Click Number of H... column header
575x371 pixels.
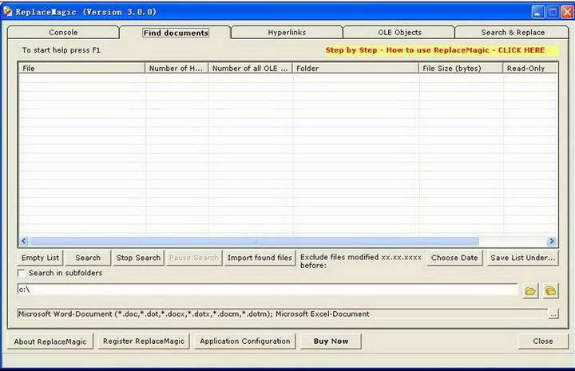pos(176,68)
